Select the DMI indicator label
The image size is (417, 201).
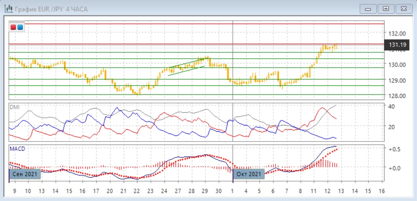tap(14, 107)
